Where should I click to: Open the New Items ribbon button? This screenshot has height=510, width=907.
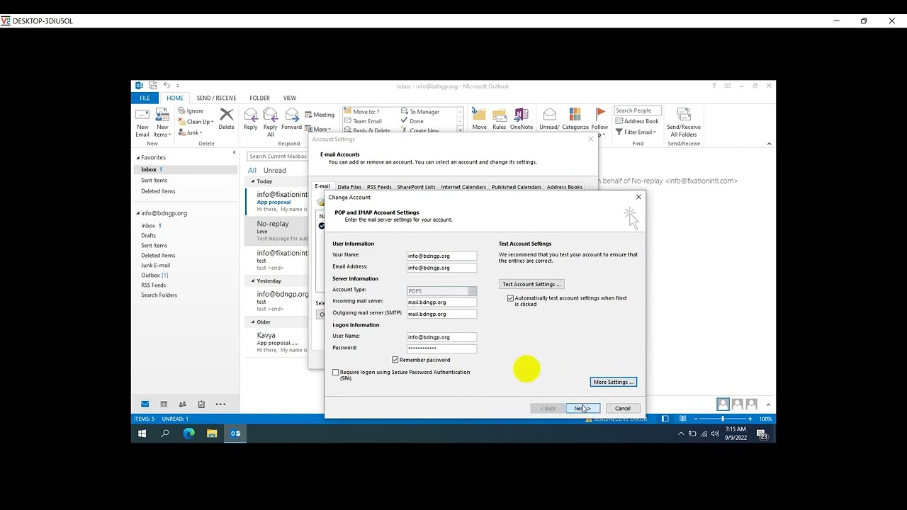pos(162,123)
